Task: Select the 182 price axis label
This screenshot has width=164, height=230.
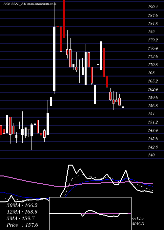Action: pyautogui.click(x=151, y=32)
